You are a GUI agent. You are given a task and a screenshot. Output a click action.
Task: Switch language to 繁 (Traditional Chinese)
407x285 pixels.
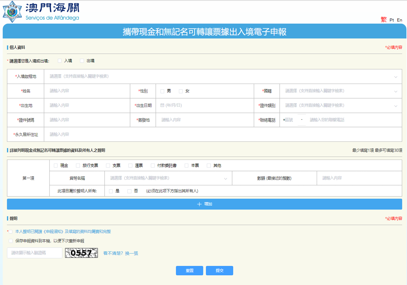[383, 20]
